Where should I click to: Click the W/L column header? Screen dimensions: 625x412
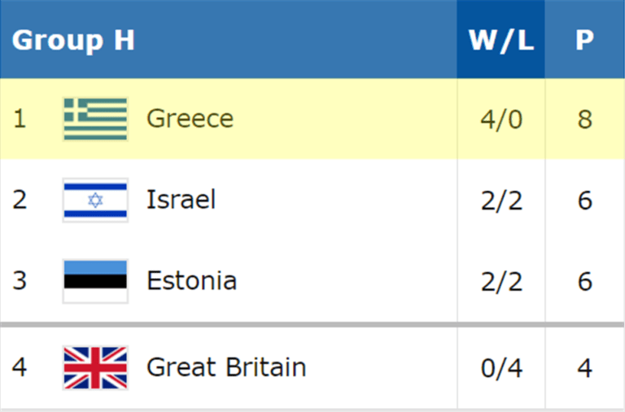tap(500, 40)
